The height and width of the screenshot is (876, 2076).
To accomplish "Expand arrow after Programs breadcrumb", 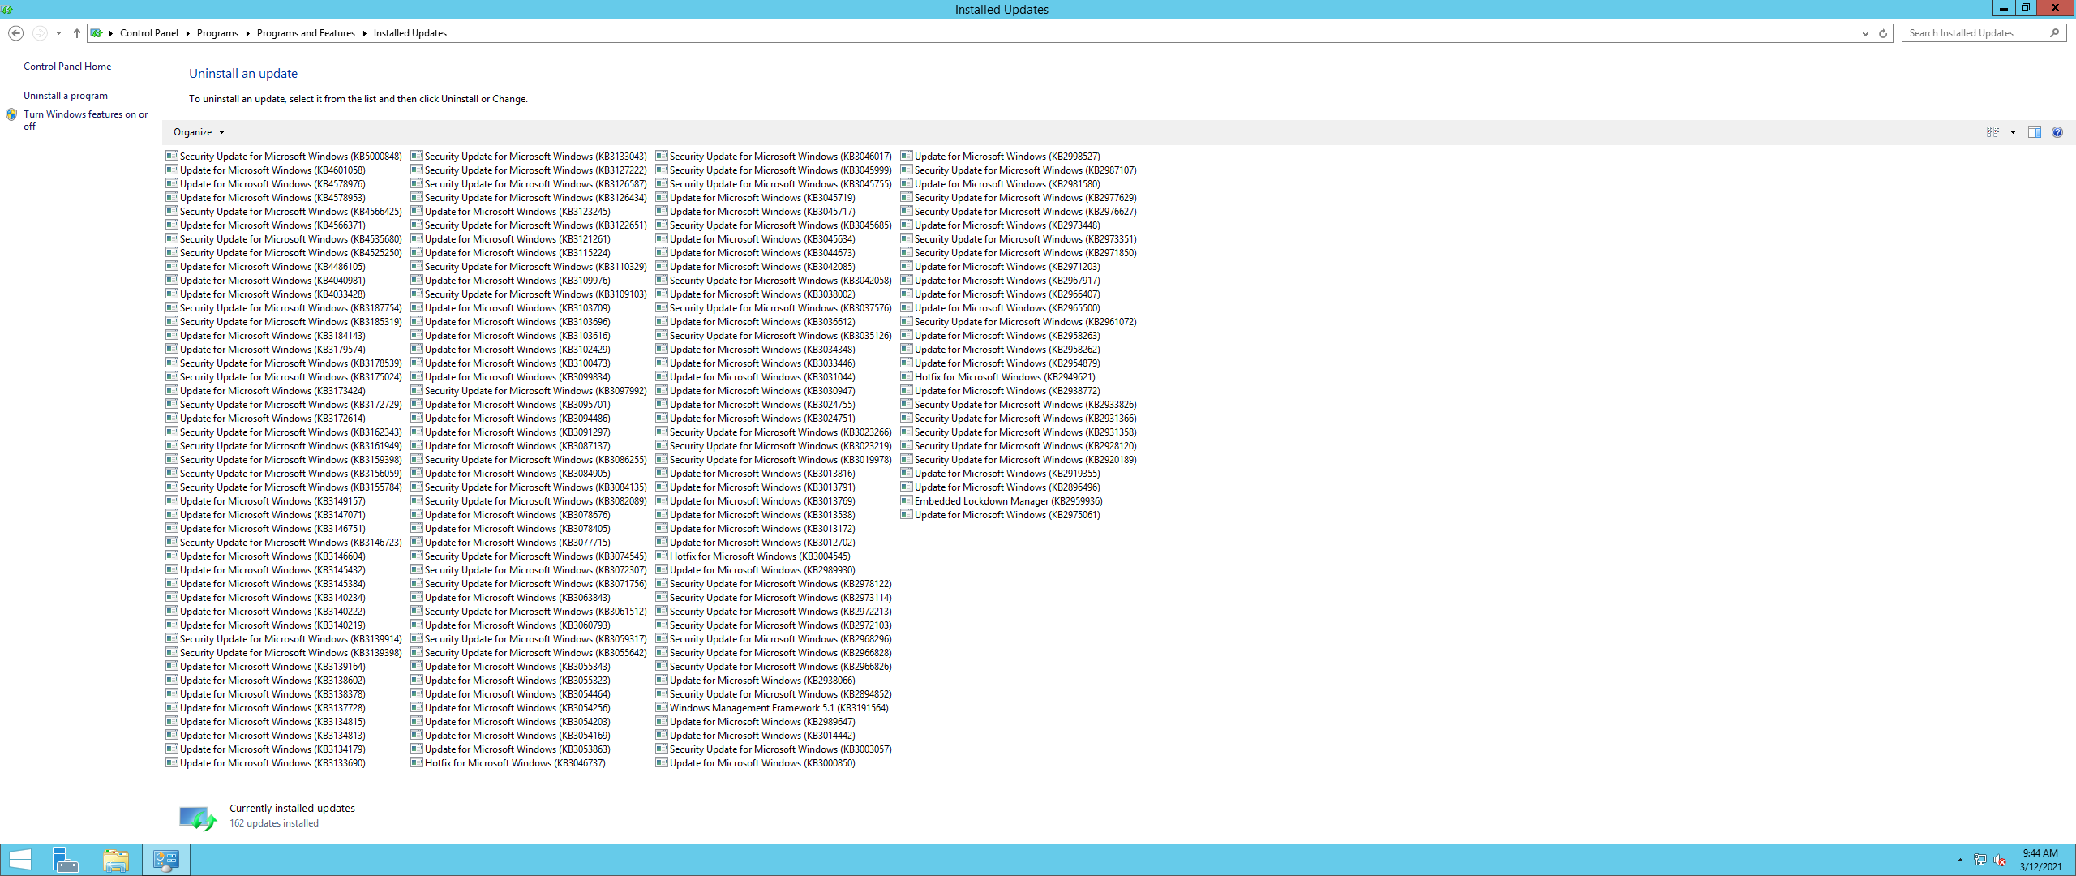I will (x=247, y=33).
